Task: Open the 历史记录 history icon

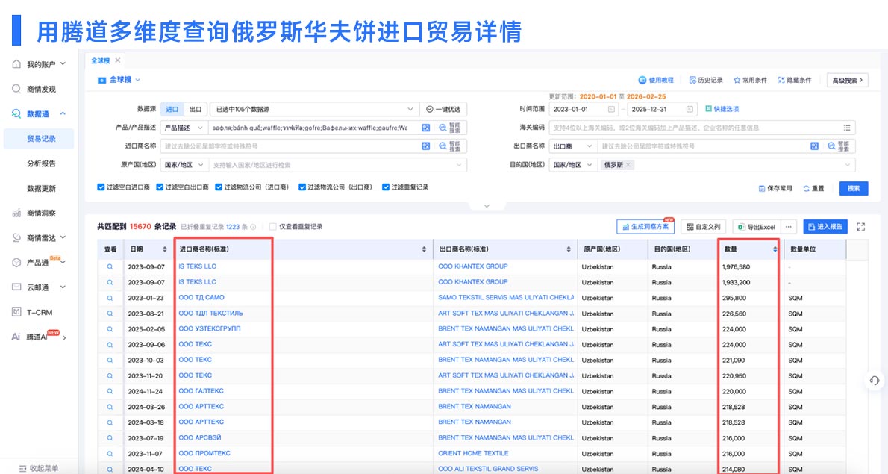Action: (692, 79)
